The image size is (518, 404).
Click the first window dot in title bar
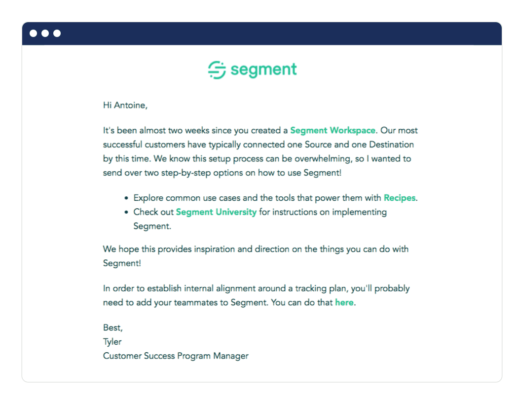click(x=34, y=34)
